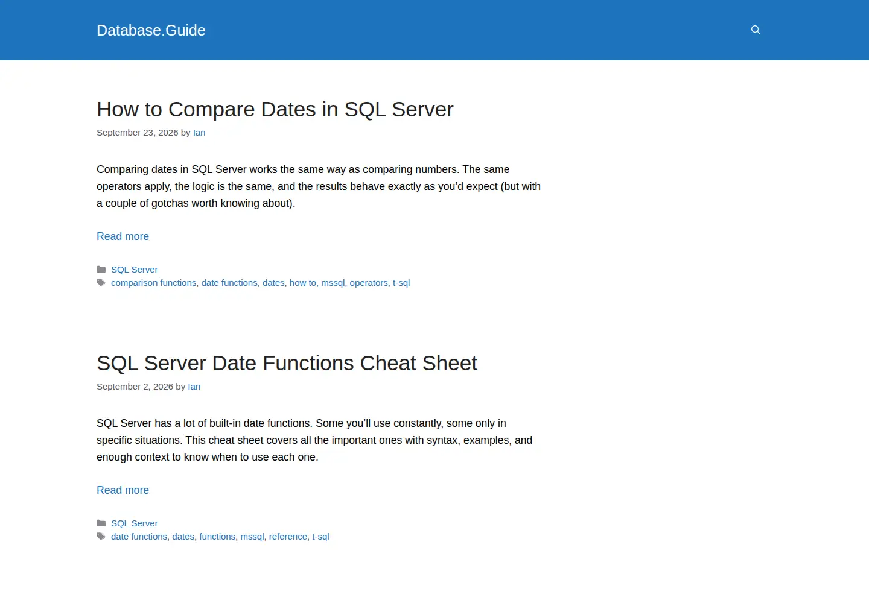Select the 'functions' tag
The width and height of the screenshot is (869, 603).
coord(217,537)
